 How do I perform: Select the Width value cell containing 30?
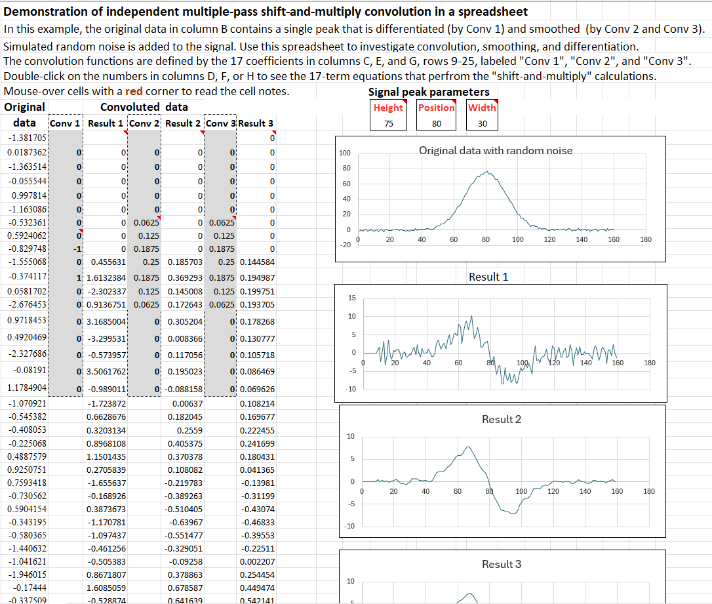tap(482, 123)
